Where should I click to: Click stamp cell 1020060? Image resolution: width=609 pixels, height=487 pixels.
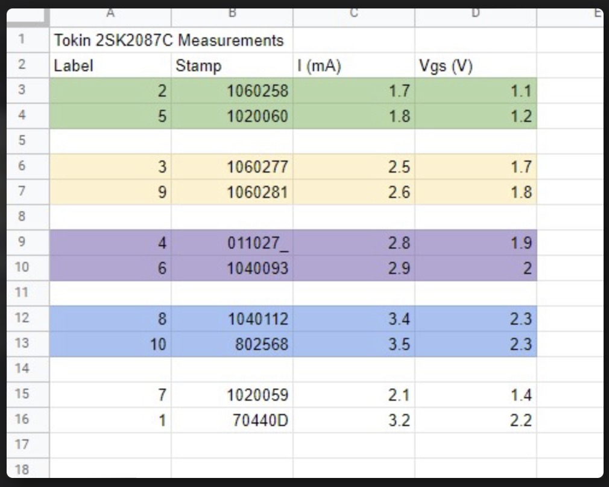click(232, 116)
